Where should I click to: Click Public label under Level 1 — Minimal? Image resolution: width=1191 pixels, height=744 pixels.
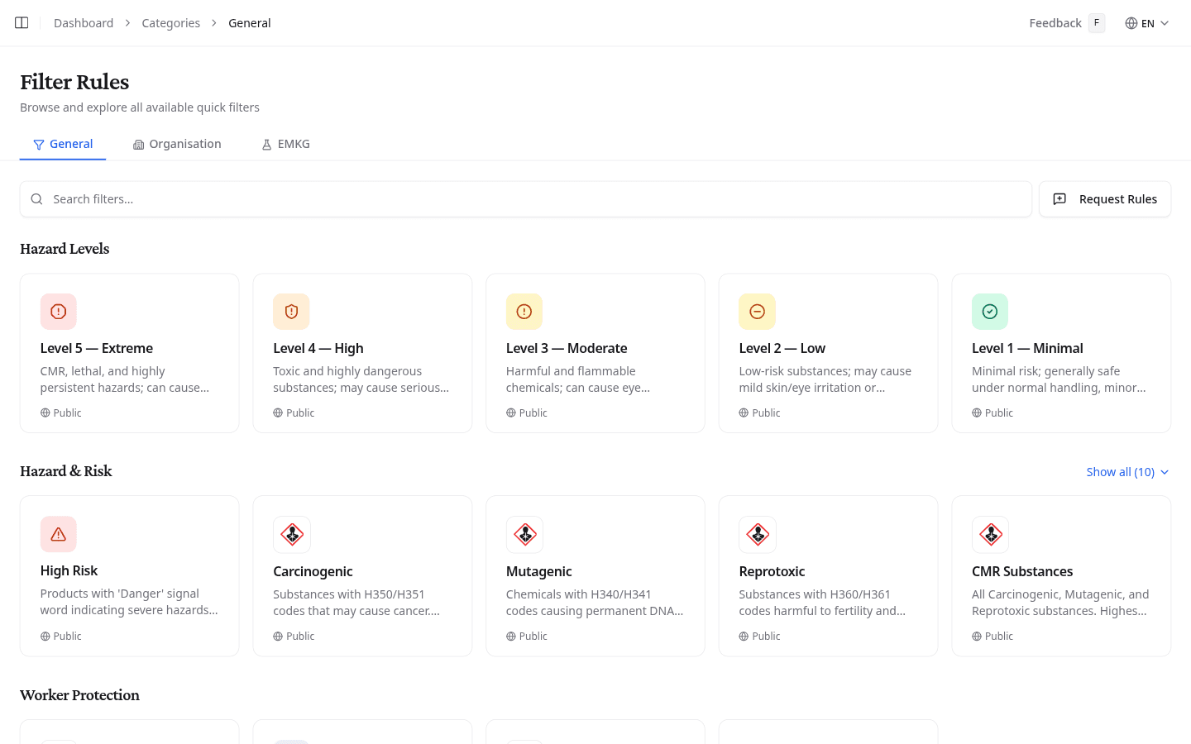click(x=999, y=413)
